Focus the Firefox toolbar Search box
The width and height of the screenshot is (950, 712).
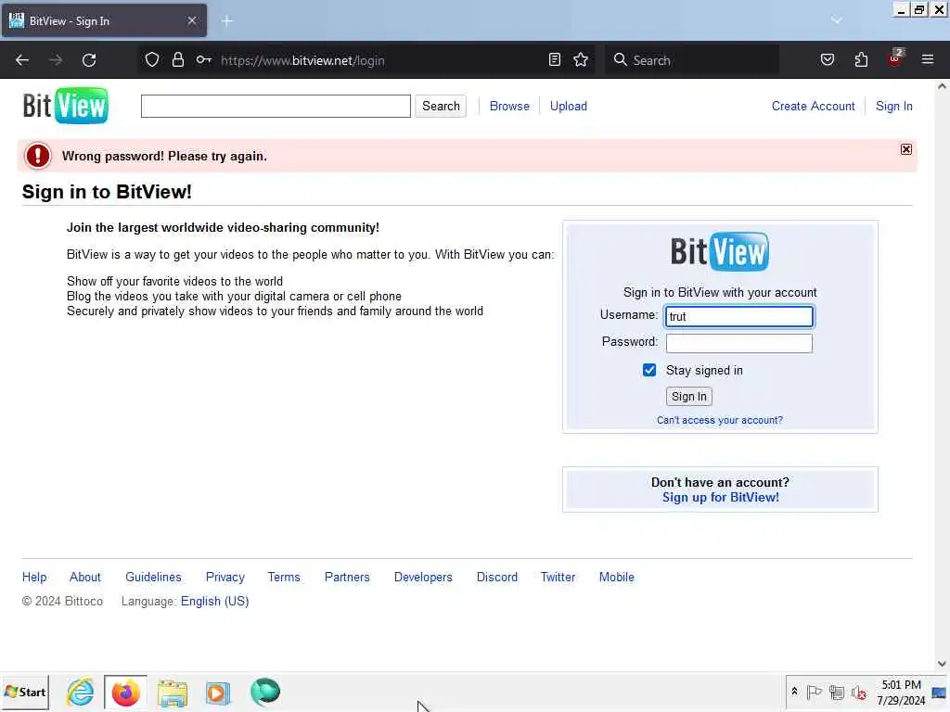[692, 60]
